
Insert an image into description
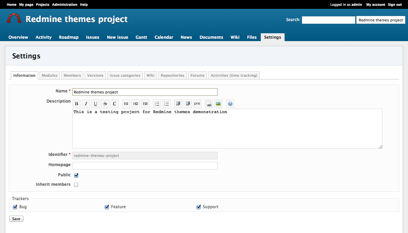click(219, 104)
